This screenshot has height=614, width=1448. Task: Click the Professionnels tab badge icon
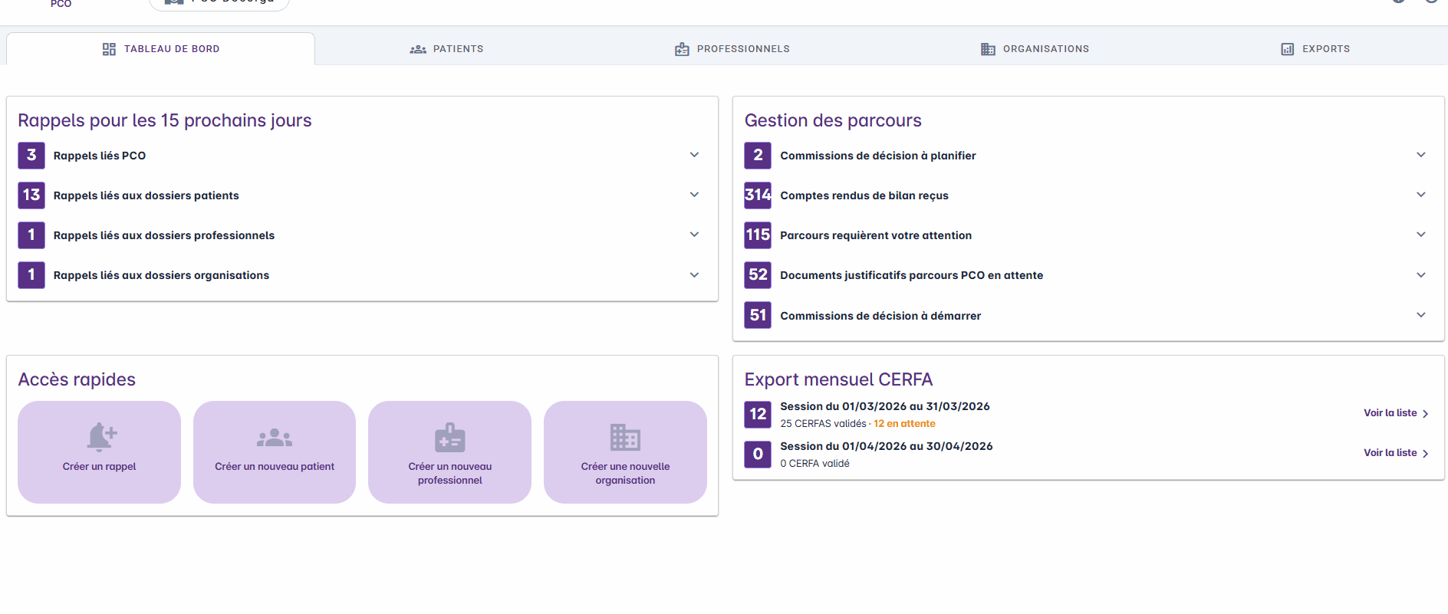pos(682,49)
